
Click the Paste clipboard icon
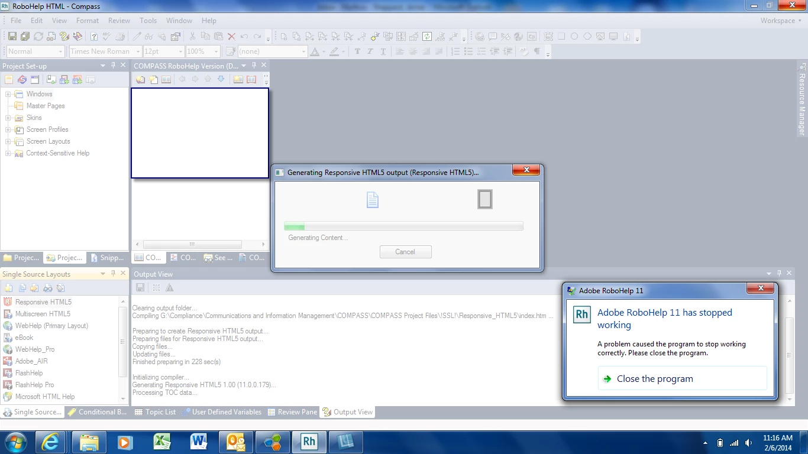tap(218, 36)
